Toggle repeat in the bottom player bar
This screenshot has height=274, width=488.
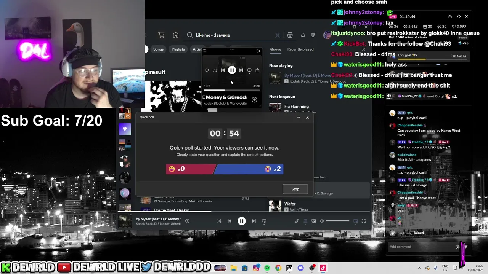coord(264,221)
